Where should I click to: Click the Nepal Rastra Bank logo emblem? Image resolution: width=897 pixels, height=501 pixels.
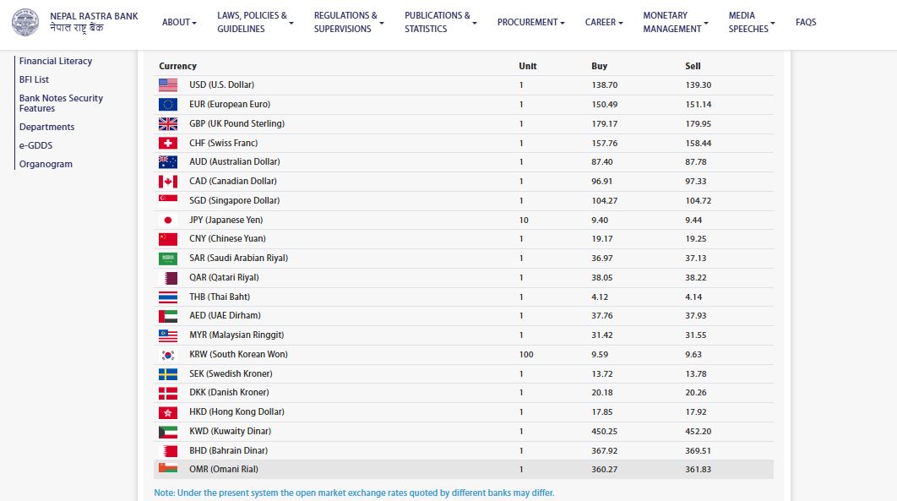(x=25, y=22)
